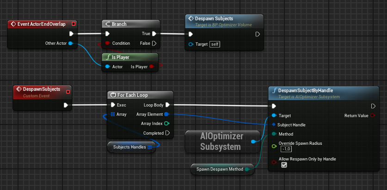Click the Branch node's True execution pin
Image resolution: width=387 pixels, height=190 pixels.
tap(154, 34)
